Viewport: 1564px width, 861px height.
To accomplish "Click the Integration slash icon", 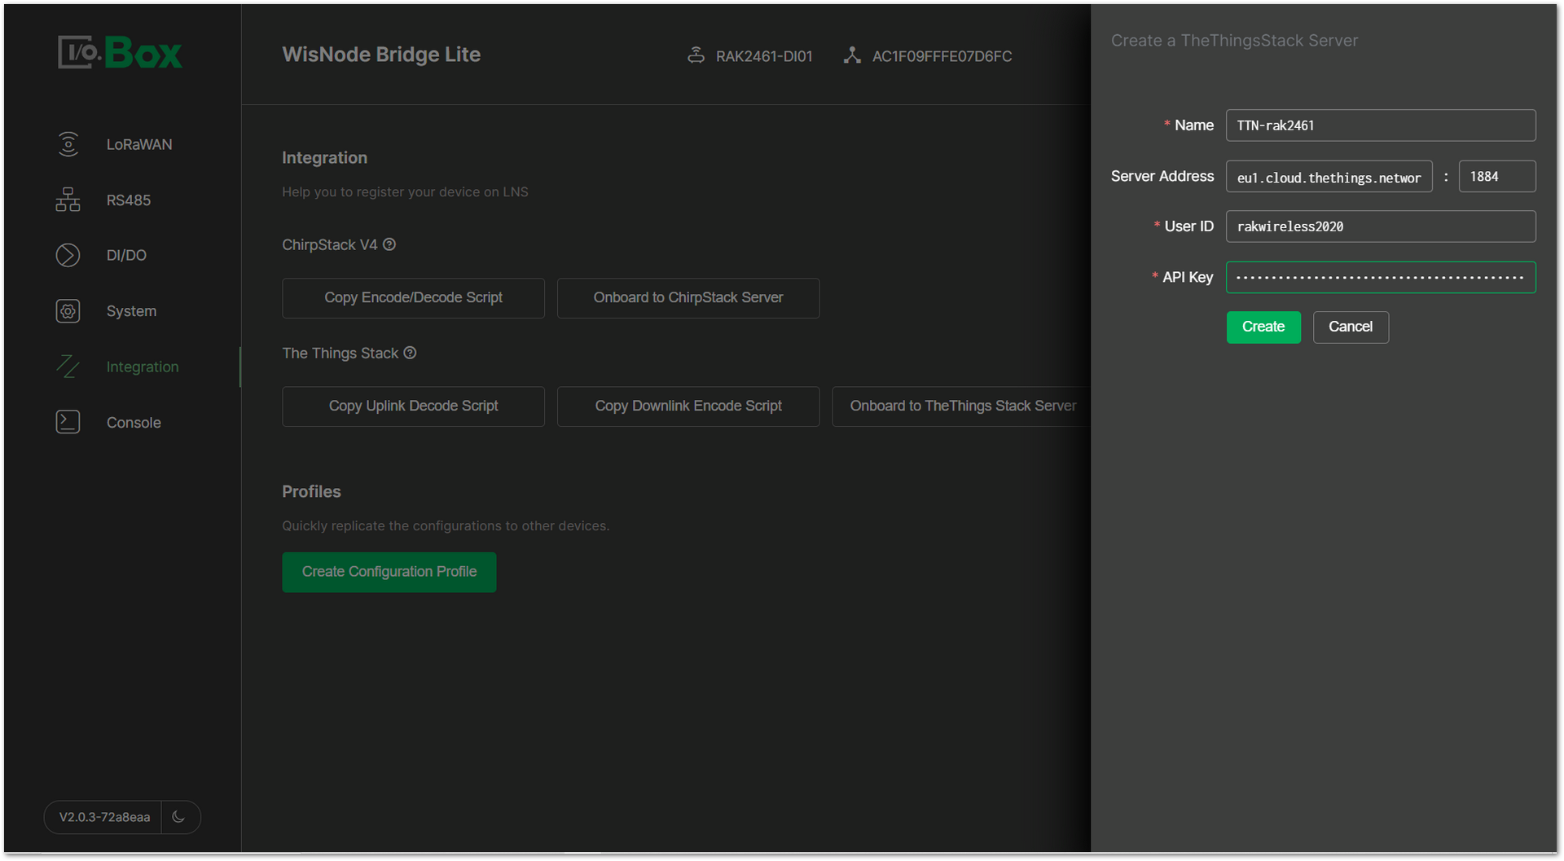I will click(68, 367).
